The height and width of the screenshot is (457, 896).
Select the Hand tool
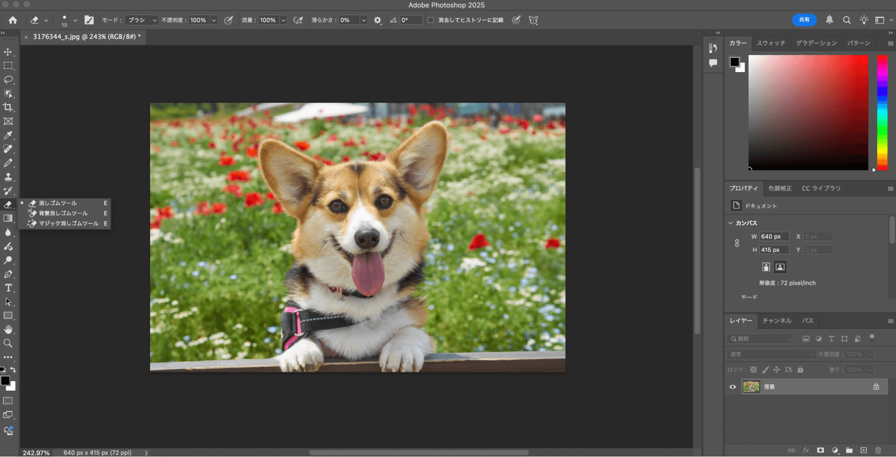[8, 330]
